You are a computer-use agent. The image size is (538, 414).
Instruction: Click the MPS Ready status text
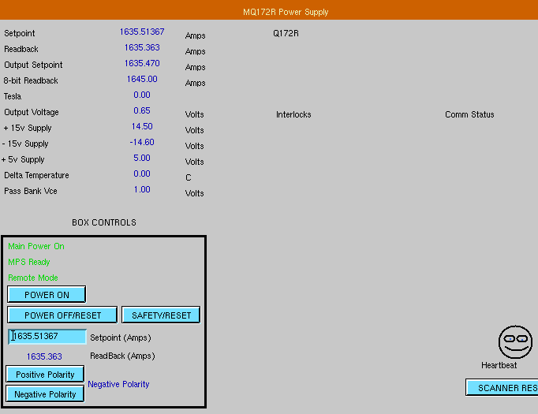click(x=29, y=262)
